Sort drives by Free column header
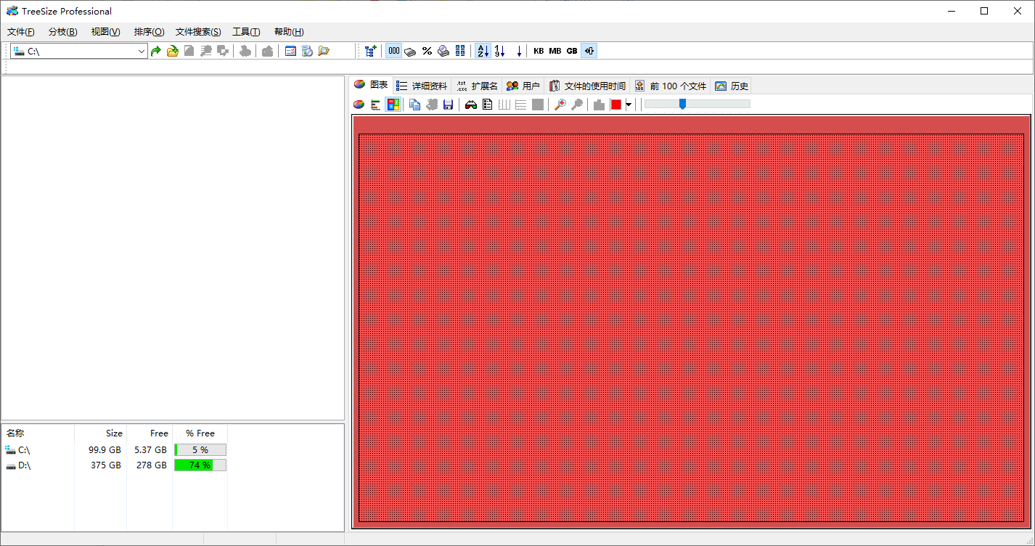Image resolution: width=1035 pixels, height=546 pixels. (x=150, y=433)
